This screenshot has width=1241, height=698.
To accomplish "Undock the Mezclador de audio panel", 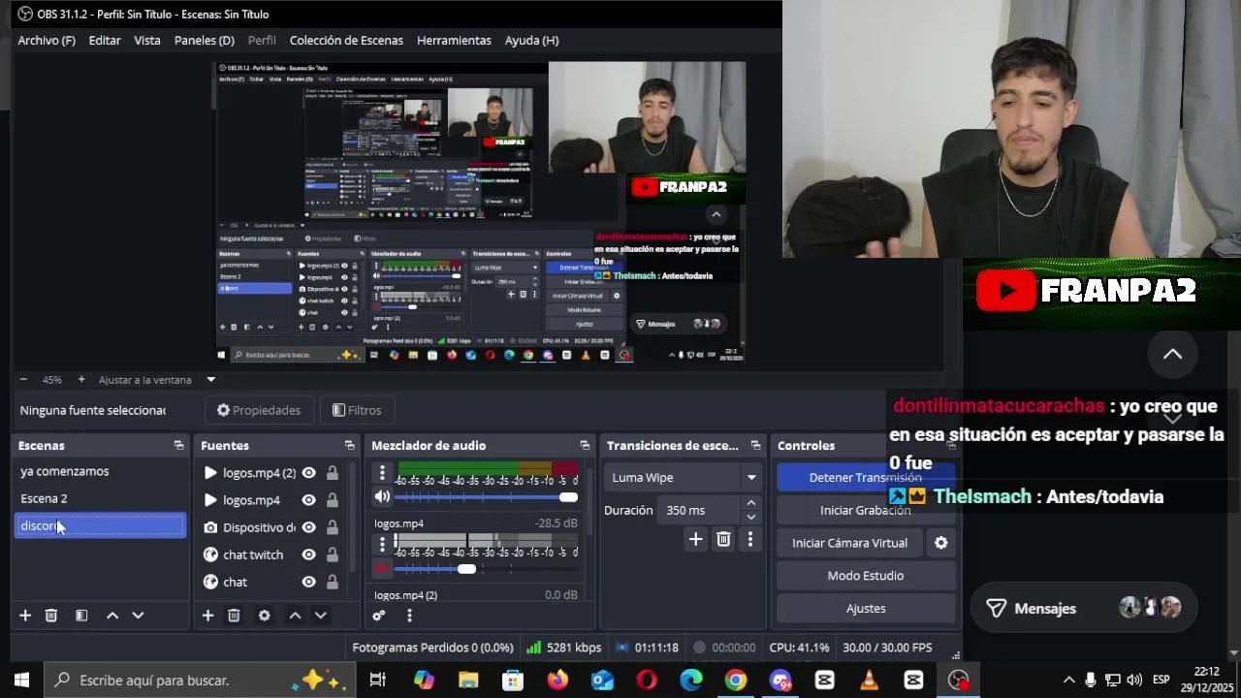I will point(585,445).
